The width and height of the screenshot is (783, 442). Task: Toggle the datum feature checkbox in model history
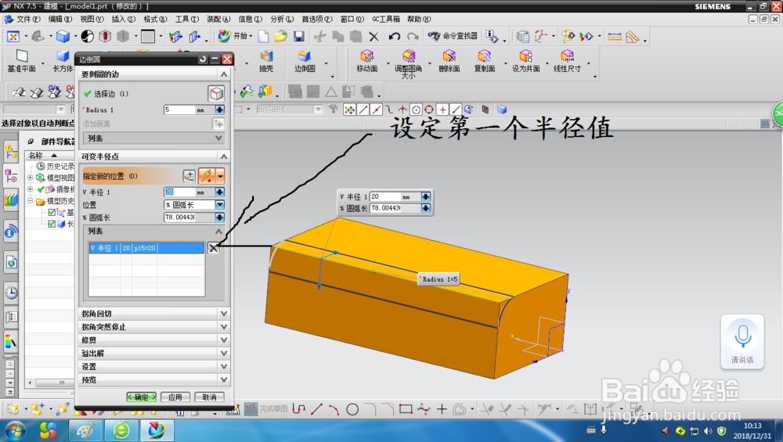52,213
